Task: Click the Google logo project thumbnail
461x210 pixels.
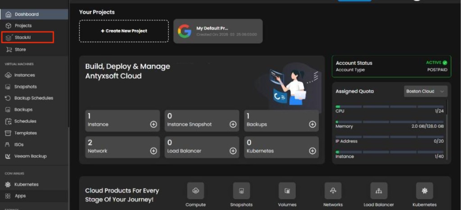Action: pyautogui.click(x=185, y=31)
